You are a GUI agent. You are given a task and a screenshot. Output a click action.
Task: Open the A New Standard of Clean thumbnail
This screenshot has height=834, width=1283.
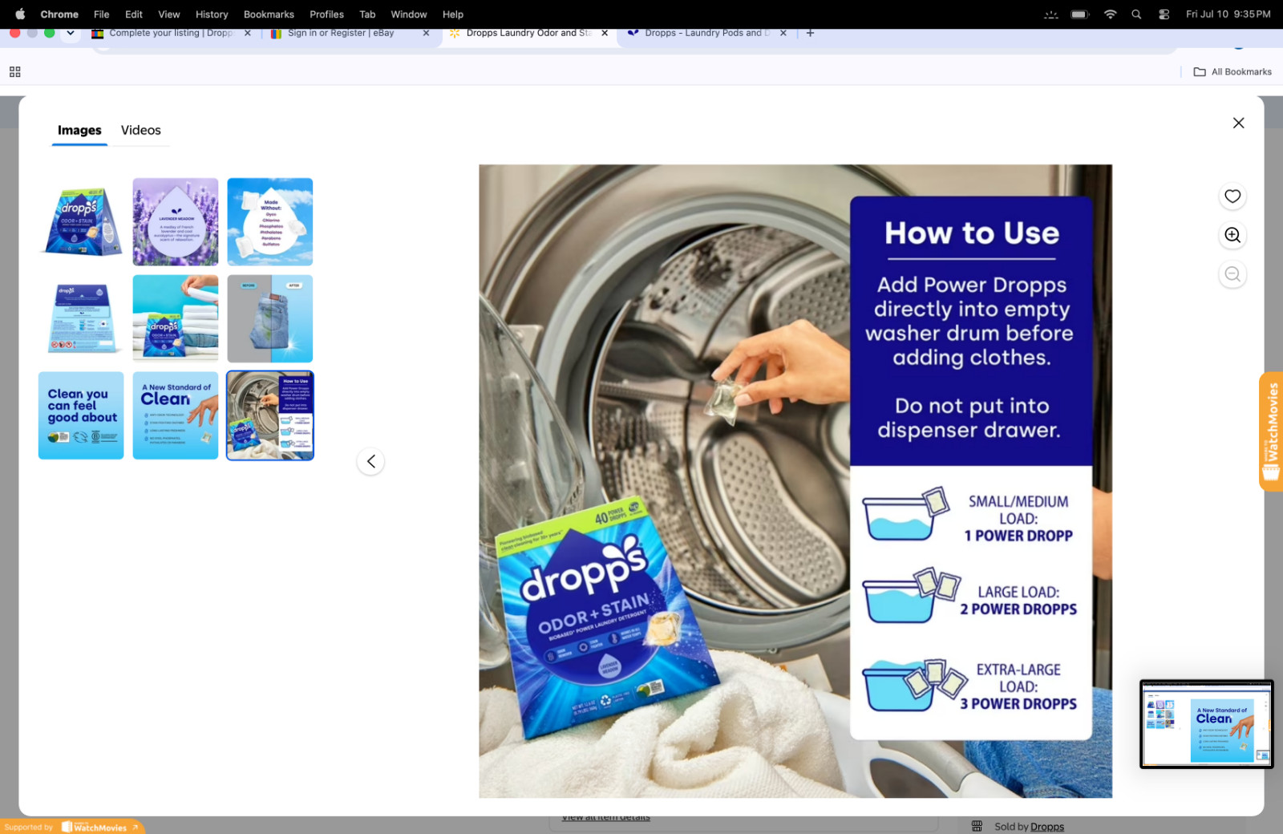point(176,415)
